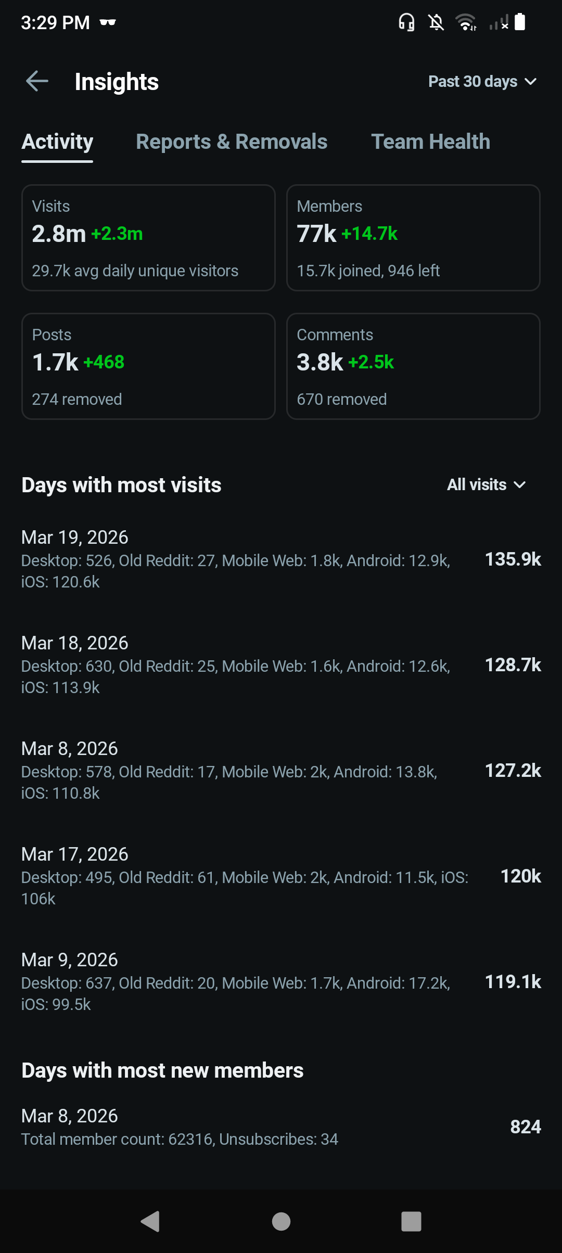
Task: Expand the All visits filter dropdown
Action: click(x=486, y=485)
